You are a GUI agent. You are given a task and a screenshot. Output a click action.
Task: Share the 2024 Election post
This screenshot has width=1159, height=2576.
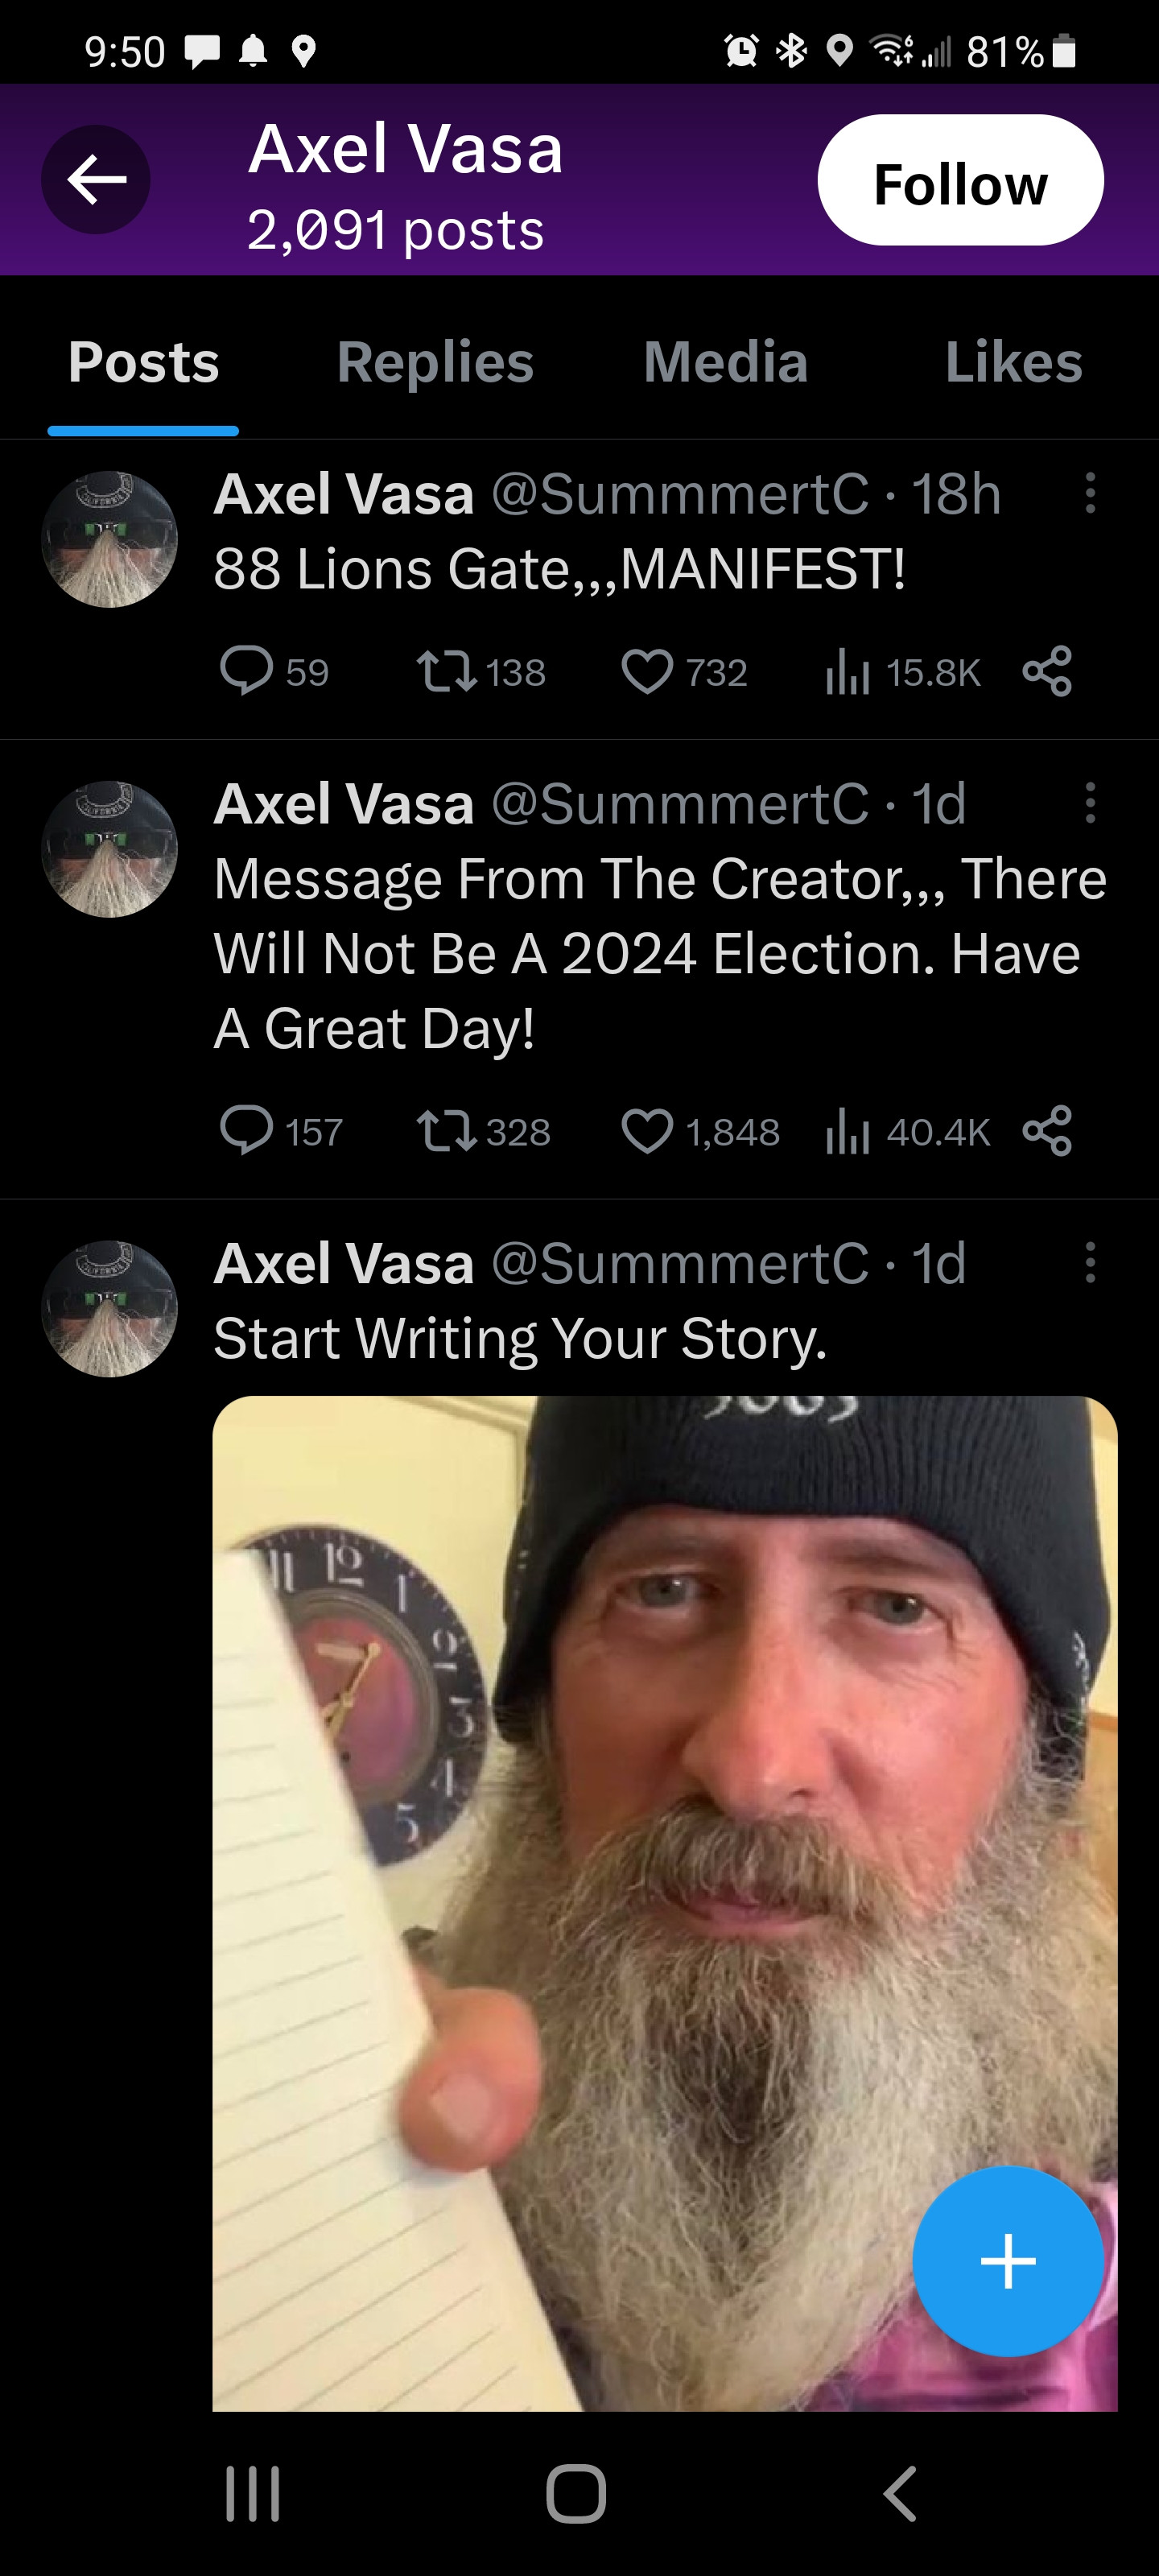(x=1047, y=1131)
